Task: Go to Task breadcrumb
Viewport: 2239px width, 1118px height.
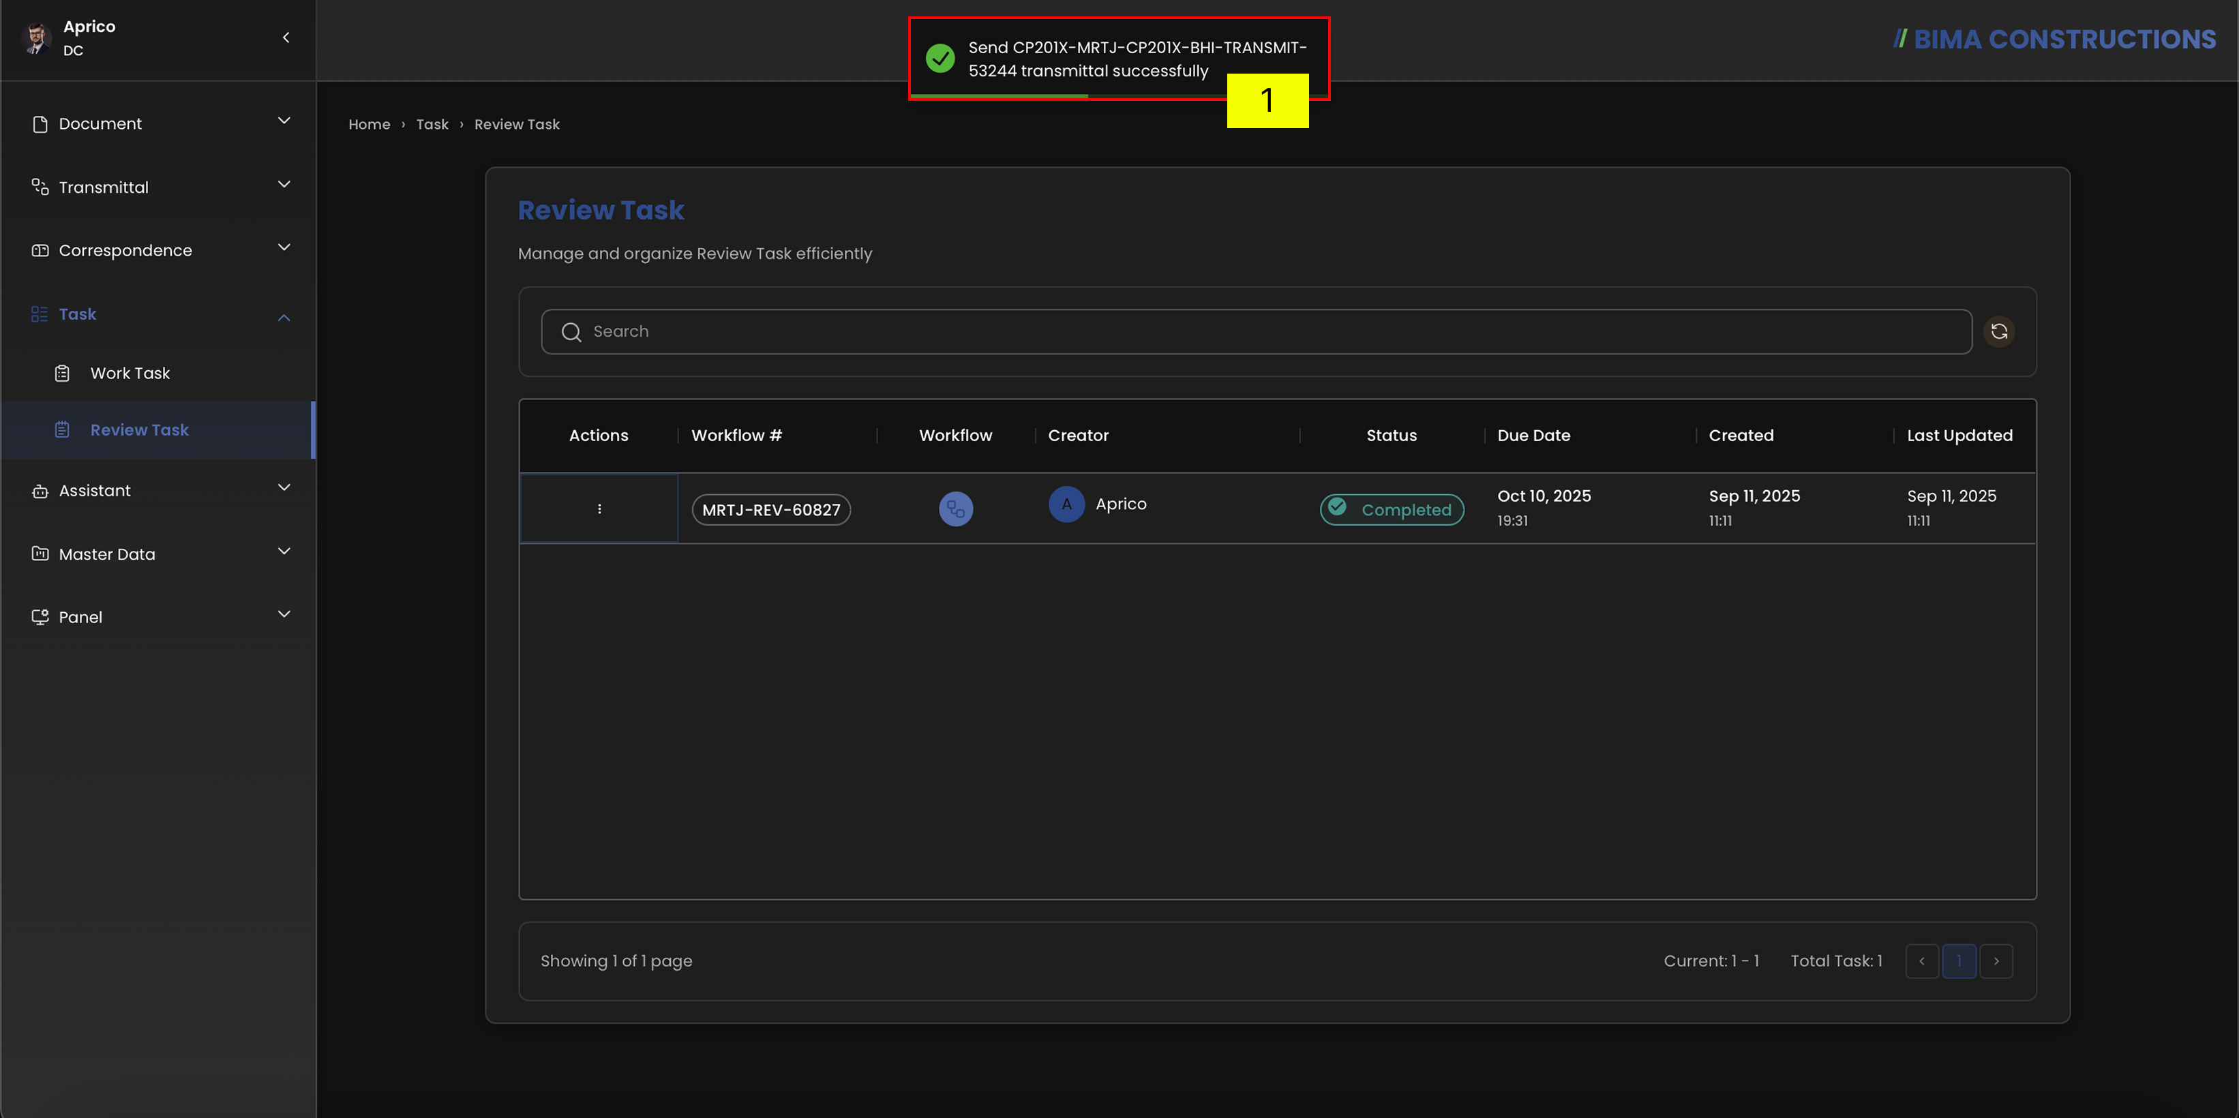Action: pyautogui.click(x=432, y=124)
